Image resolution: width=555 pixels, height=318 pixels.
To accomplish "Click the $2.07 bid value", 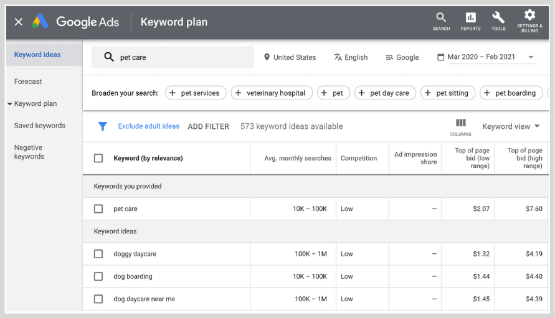I will (x=481, y=208).
